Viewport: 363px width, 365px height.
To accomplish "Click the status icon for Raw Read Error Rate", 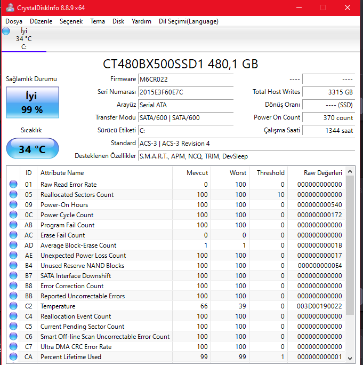I will tap(13, 185).
